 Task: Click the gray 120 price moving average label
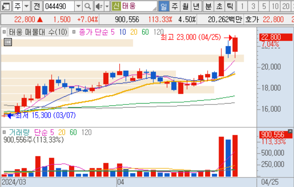click(x=159, y=32)
